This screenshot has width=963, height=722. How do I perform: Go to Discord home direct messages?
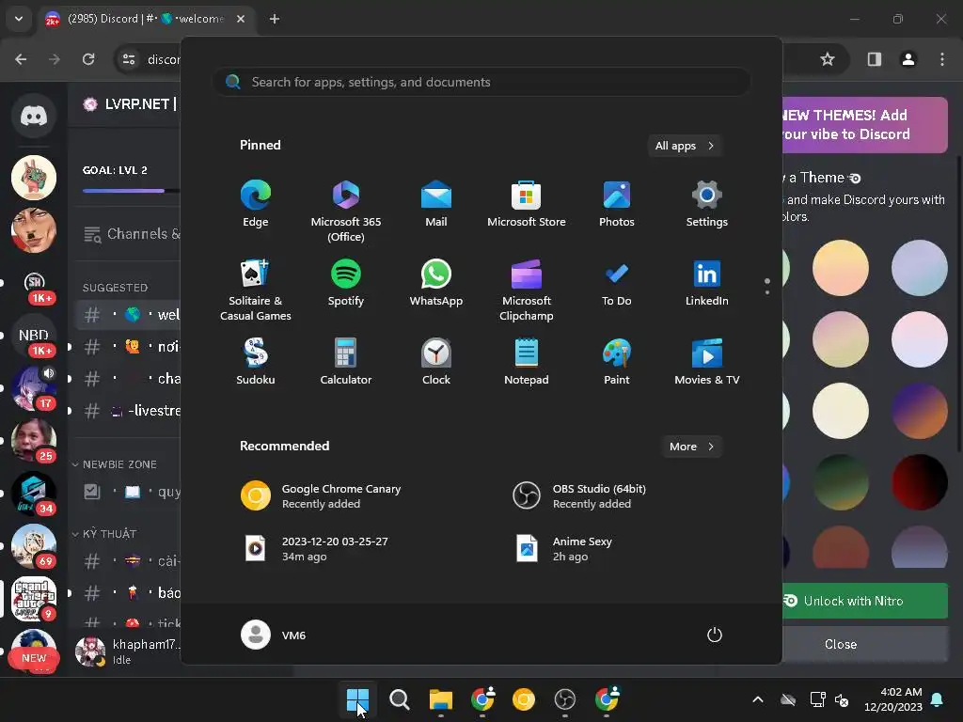point(34,116)
